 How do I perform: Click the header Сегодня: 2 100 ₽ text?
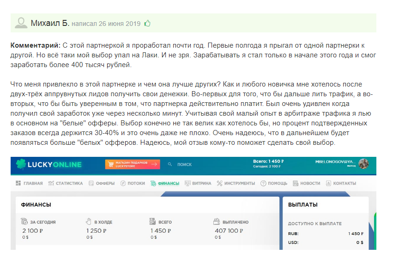pyautogui.click(x=266, y=167)
